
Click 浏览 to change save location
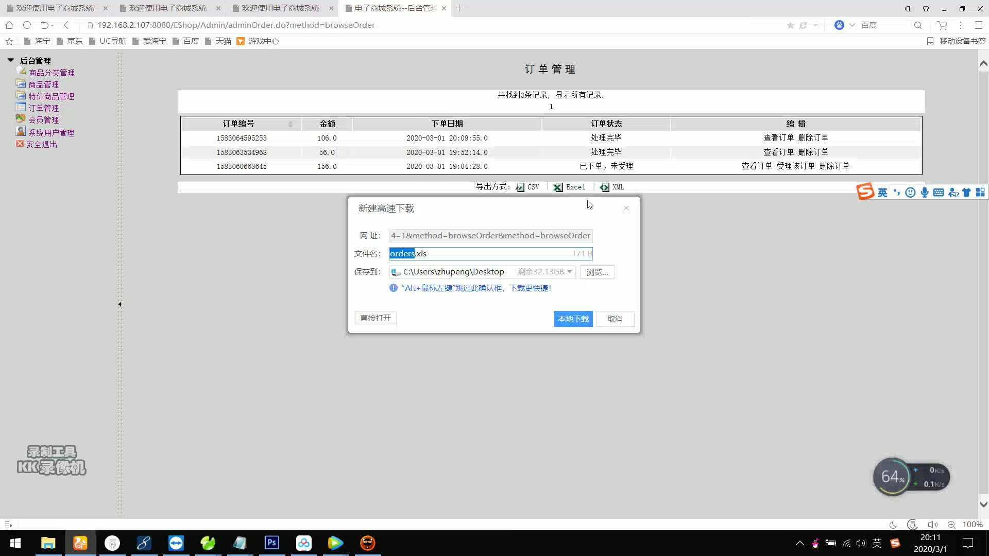point(598,272)
